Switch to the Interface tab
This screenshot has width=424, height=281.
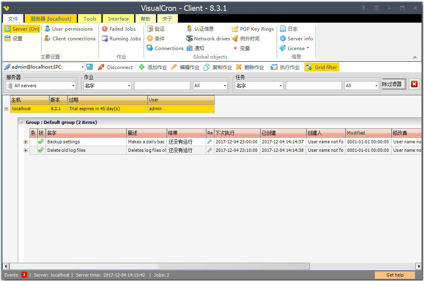118,19
